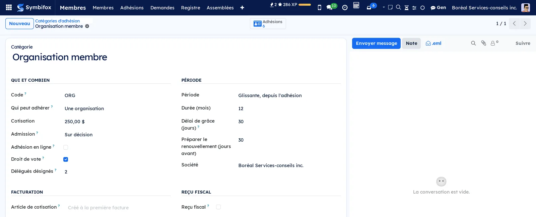The width and height of the screenshot is (536, 217).
Task: Show followers of this record
Action: [494, 43]
